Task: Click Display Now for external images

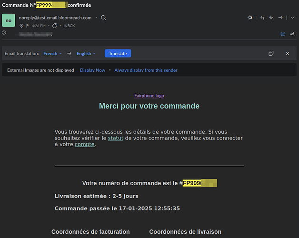Action: (92, 70)
